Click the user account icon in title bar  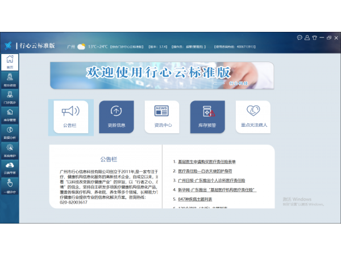(x=307, y=38)
